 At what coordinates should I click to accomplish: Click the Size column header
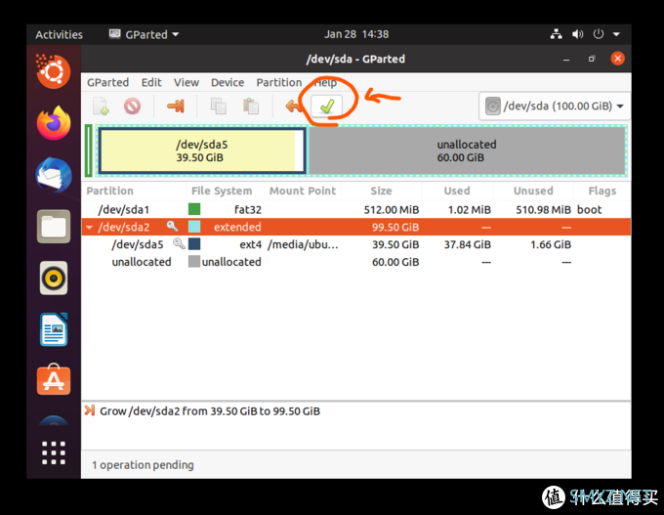click(x=381, y=191)
